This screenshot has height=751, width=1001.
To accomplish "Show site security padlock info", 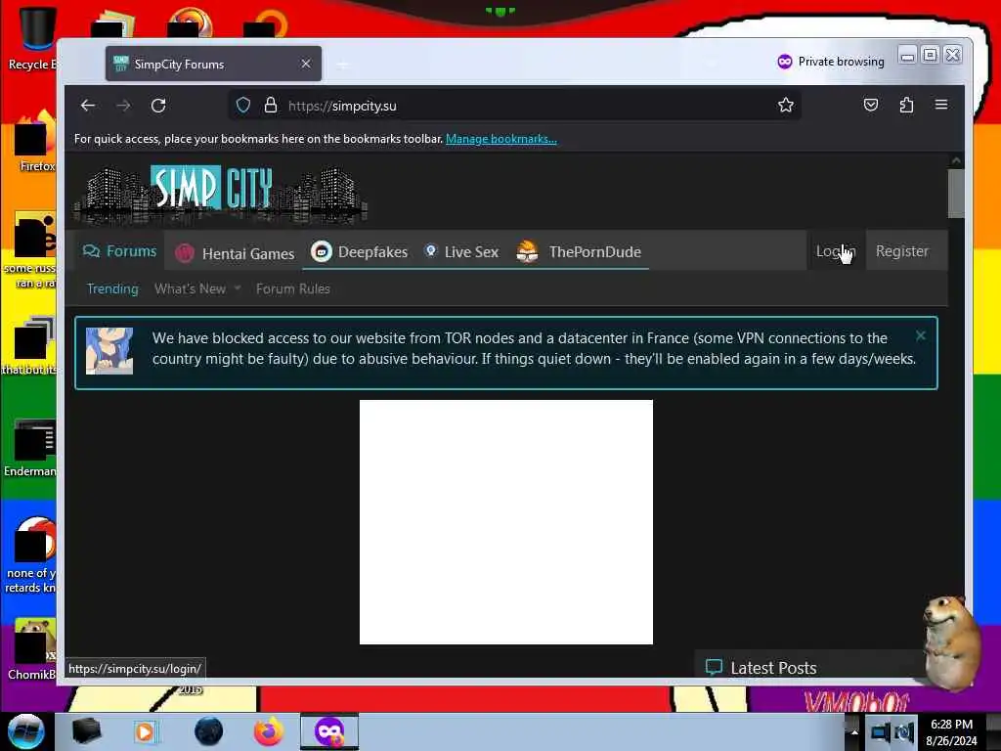I will pos(271,106).
